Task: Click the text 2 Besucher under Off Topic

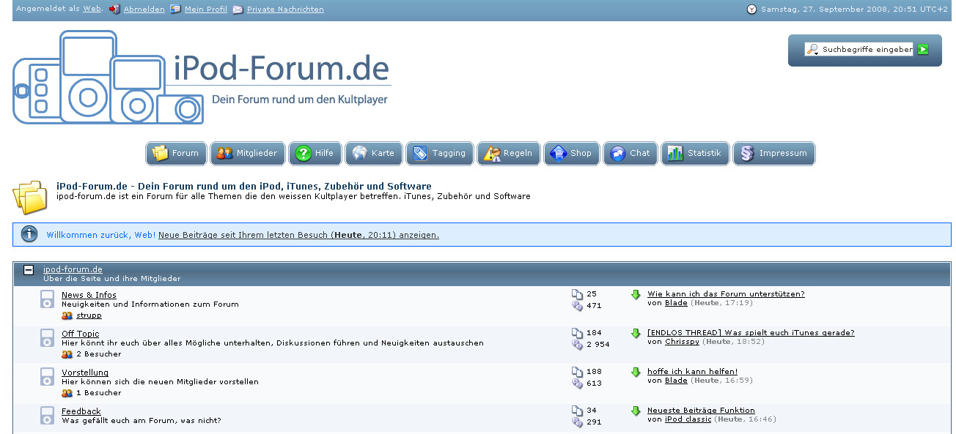Action: click(x=99, y=354)
